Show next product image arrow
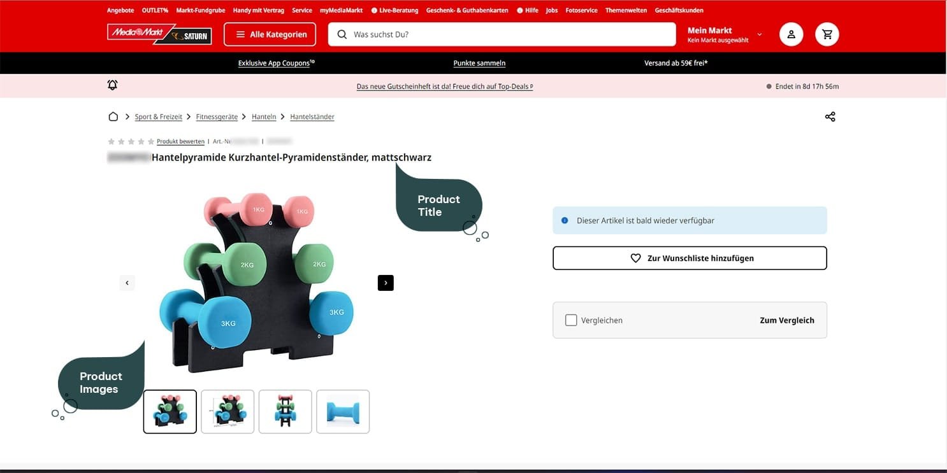 coord(386,283)
